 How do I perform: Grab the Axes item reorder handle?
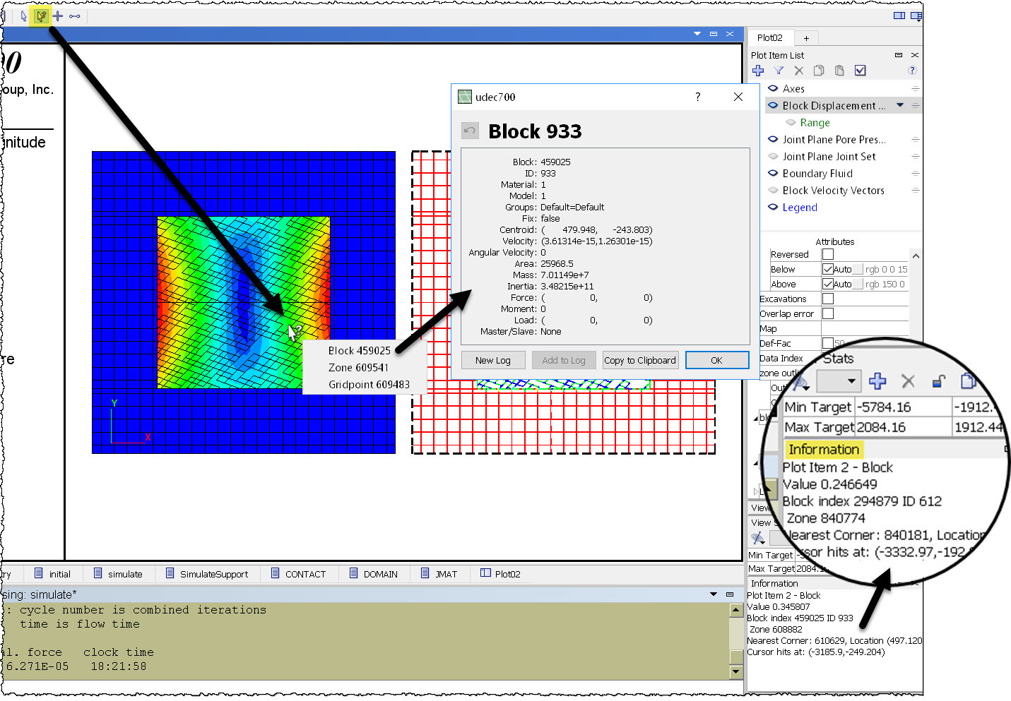[x=915, y=89]
